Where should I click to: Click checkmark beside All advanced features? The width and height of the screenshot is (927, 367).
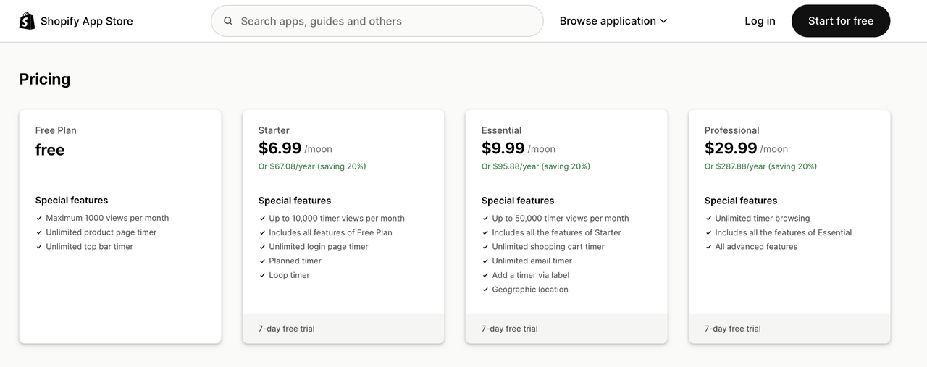click(x=708, y=247)
